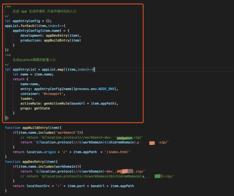This screenshot has height=196, width=234.
Task: Place cursor on 'let appEntryConfig = {};' line
Action: [x=28, y=21]
